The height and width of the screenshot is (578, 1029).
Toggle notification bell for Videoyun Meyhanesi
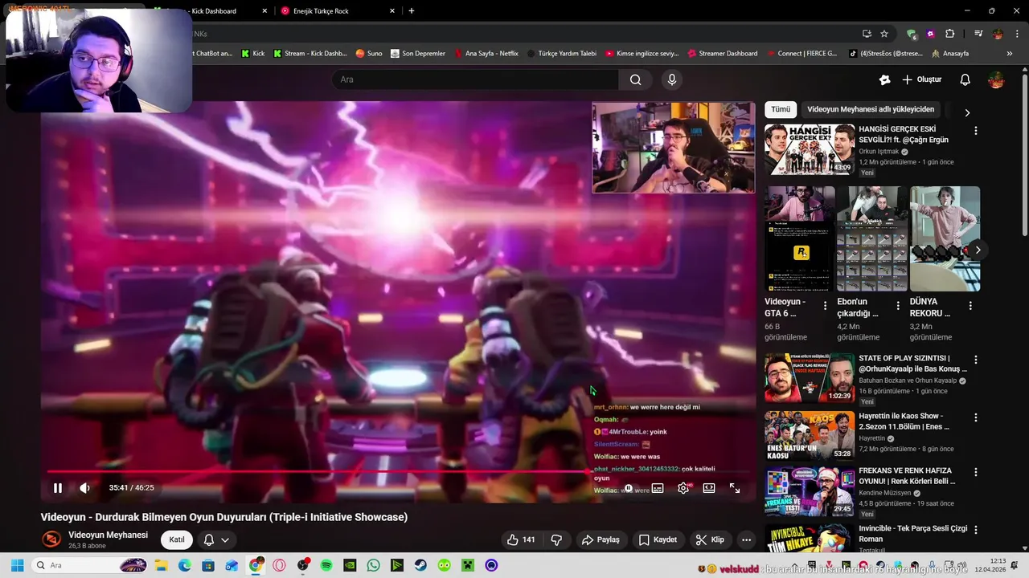208,539
